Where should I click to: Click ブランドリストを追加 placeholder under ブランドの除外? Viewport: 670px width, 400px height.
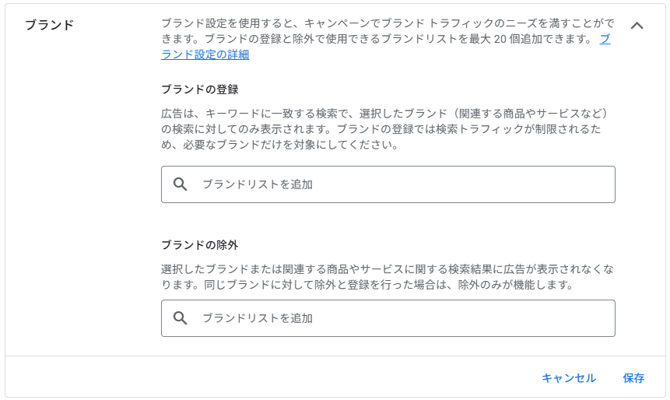pos(258,318)
